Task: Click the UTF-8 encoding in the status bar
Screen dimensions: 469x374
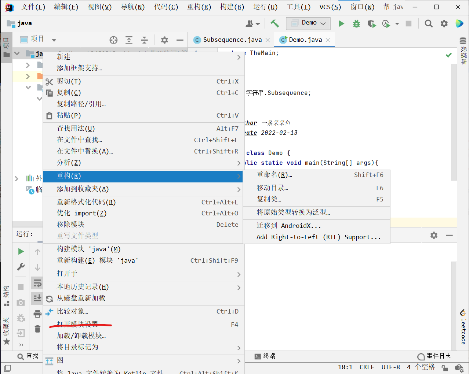Action: pyautogui.click(x=390, y=367)
